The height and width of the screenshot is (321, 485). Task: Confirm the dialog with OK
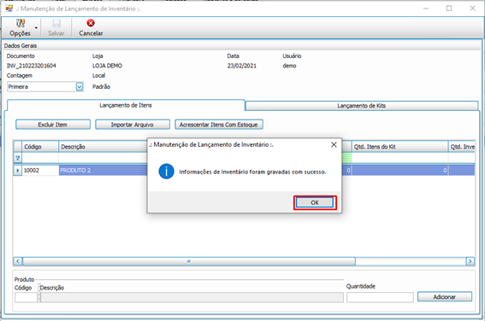[x=315, y=202]
